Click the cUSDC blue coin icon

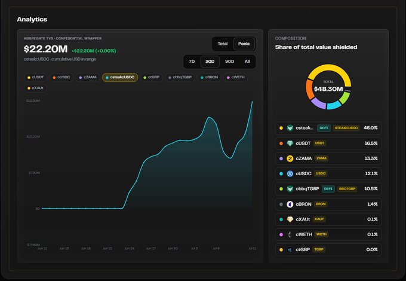[290, 173]
